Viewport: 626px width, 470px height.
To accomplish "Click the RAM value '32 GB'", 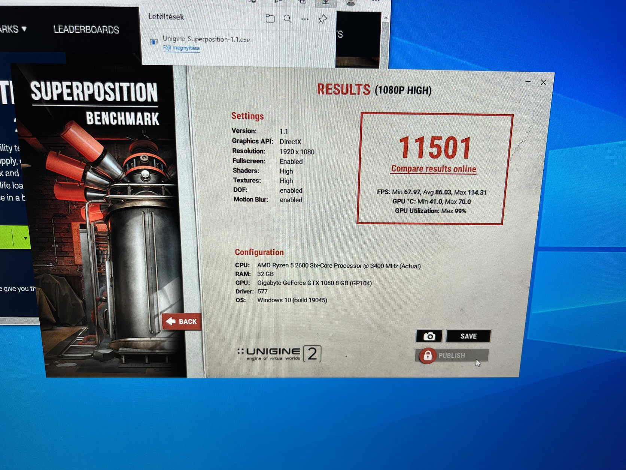I will (265, 274).
